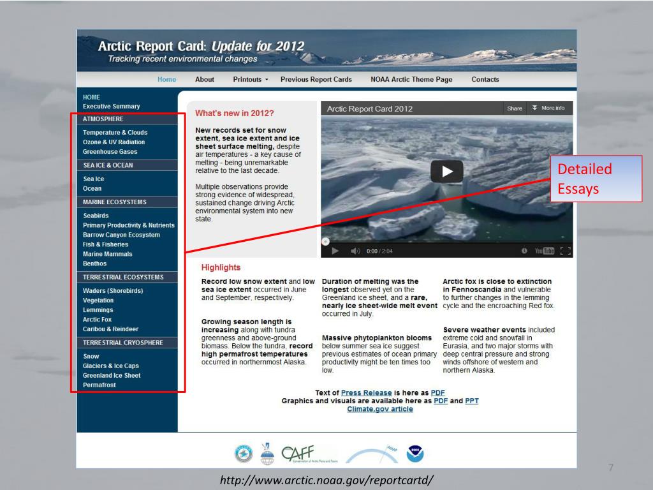Click the small play icon in video controls

pos(335,251)
